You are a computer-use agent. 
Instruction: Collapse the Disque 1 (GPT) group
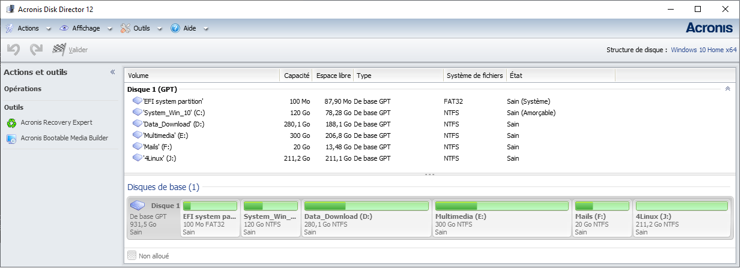click(728, 89)
